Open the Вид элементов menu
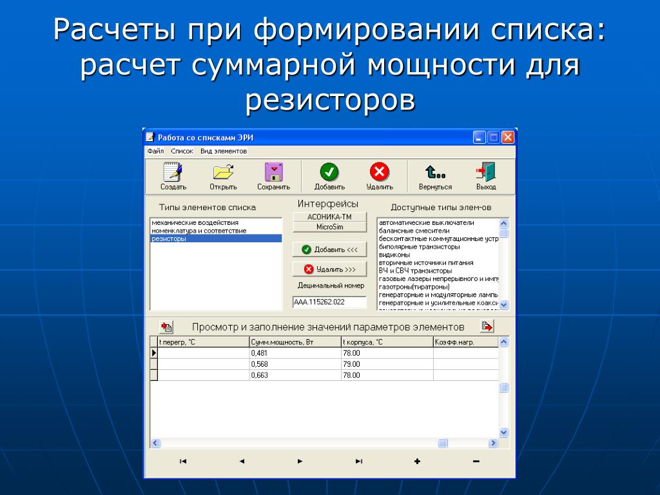The width and height of the screenshot is (660, 495). pos(224,151)
